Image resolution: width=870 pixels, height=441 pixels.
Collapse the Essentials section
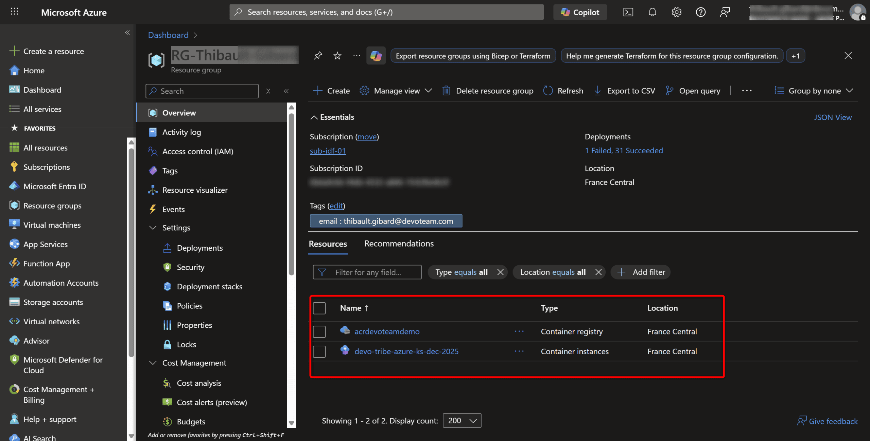[x=314, y=117]
